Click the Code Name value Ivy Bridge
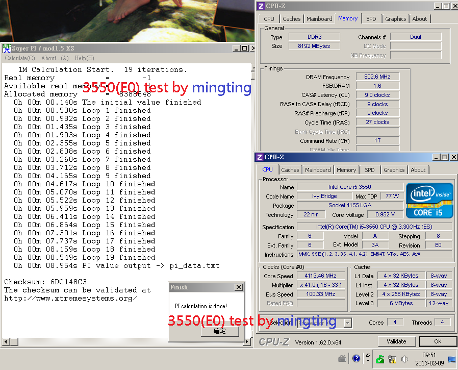Screen dimensions: 458x370 point(324,196)
